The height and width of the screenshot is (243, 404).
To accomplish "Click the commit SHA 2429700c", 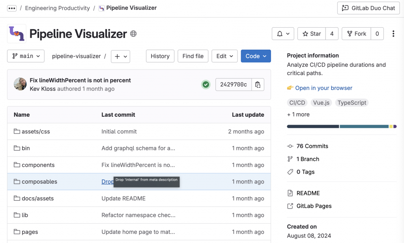I will (234, 84).
